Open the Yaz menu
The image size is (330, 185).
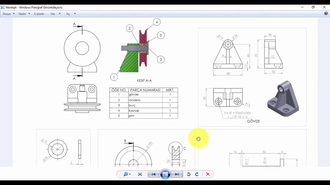pyautogui.click(x=53, y=14)
